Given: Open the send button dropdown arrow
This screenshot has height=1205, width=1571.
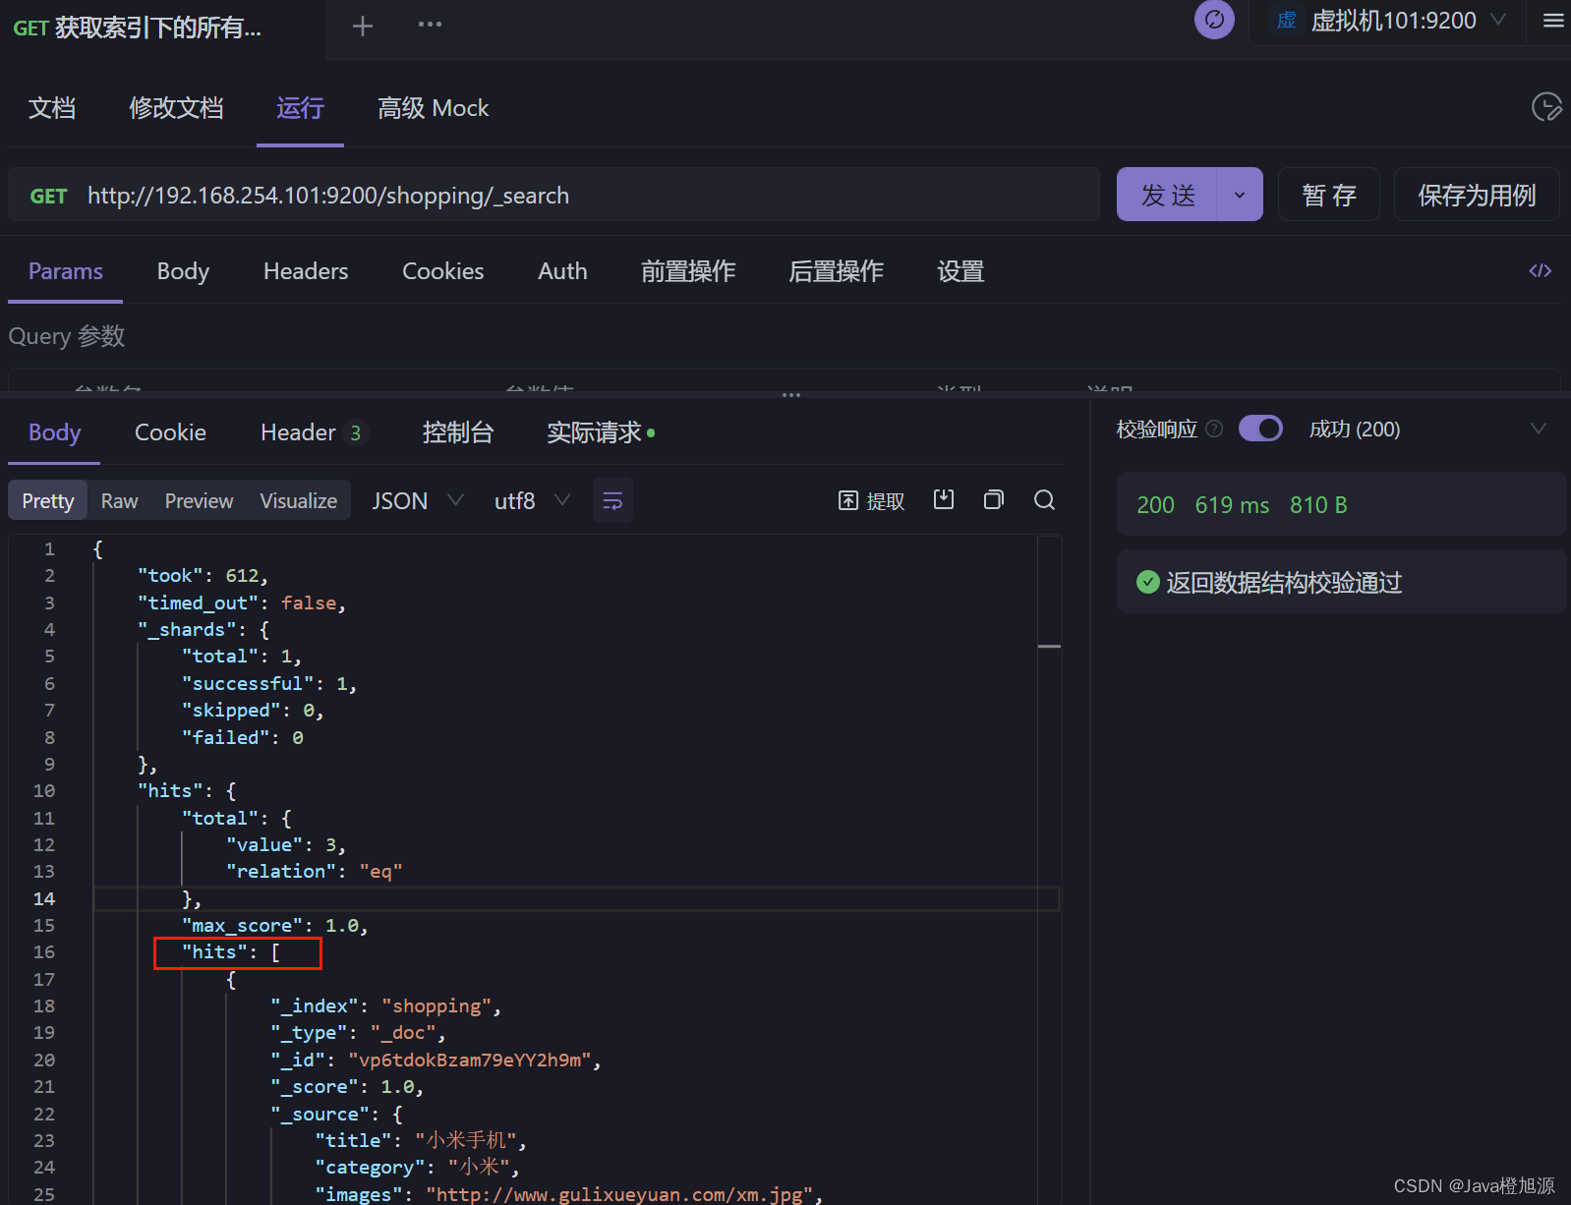Looking at the screenshot, I should coord(1240,195).
